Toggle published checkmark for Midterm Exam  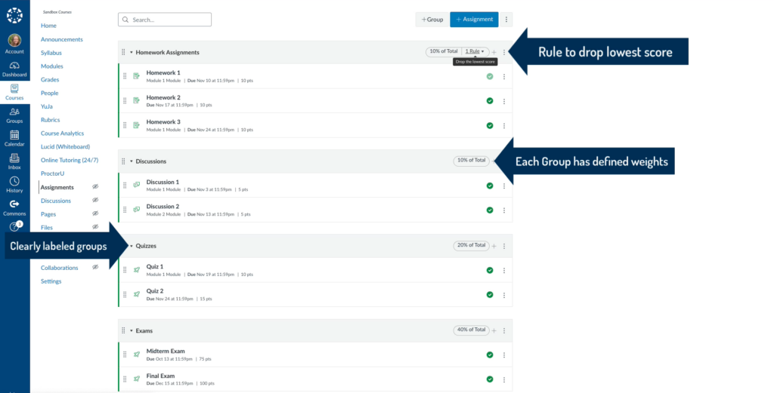(490, 355)
